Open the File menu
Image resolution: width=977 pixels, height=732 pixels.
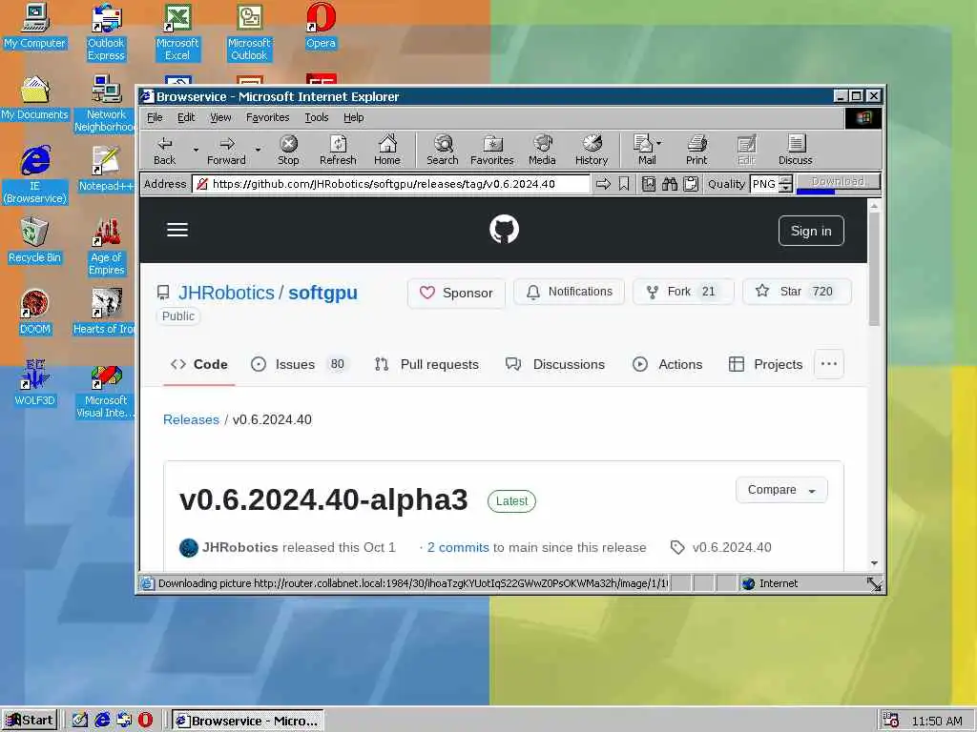click(155, 117)
